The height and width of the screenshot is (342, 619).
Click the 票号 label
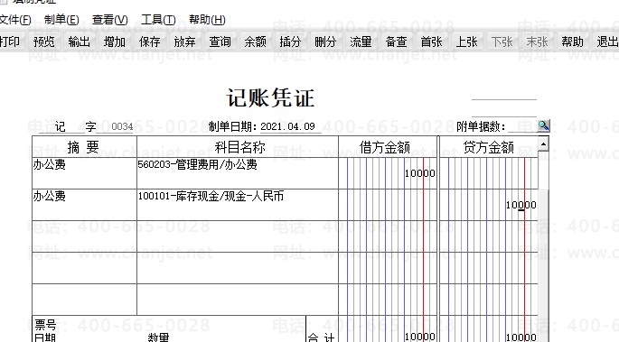click(x=45, y=325)
